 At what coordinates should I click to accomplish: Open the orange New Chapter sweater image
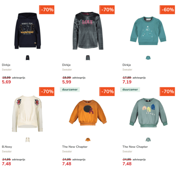click(88, 113)
